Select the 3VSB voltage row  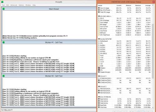click(x=125, y=66)
